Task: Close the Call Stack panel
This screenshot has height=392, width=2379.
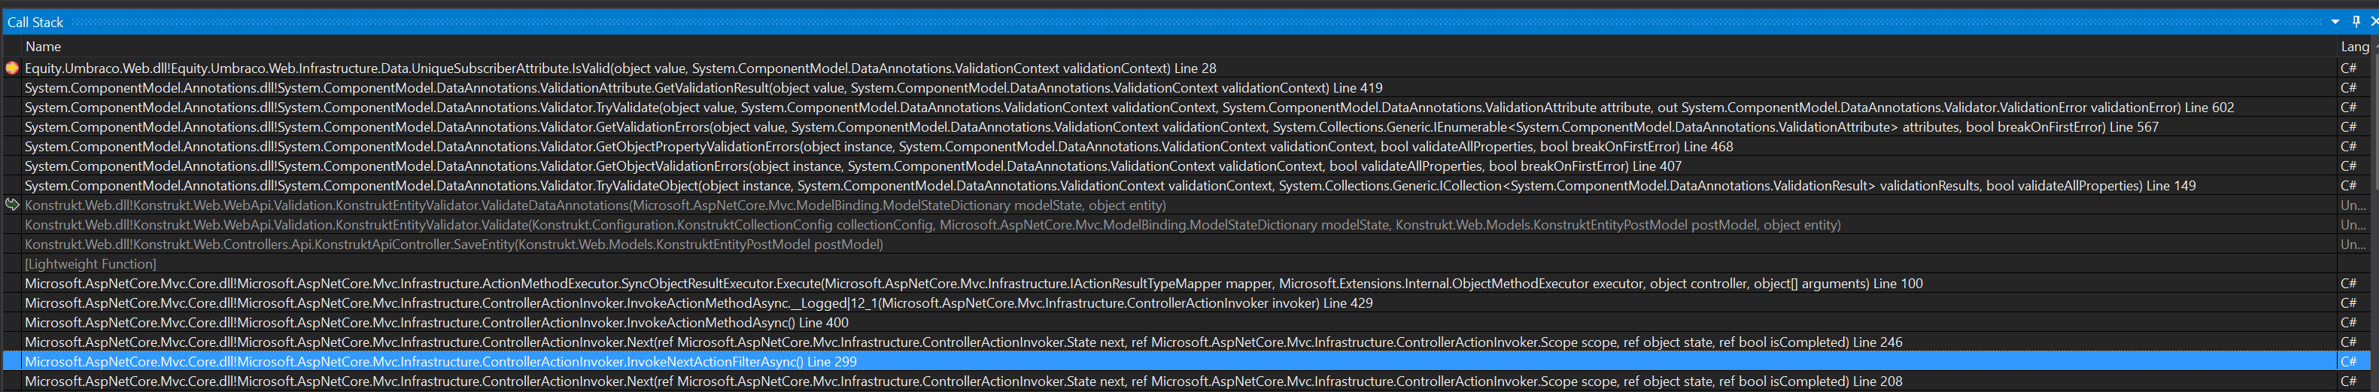Action: point(2374,21)
